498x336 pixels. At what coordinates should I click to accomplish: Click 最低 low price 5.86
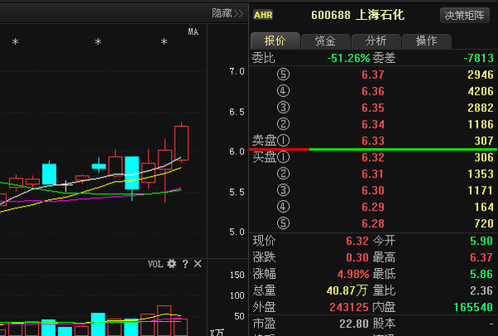coord(481,274)
